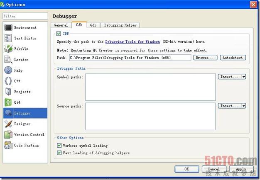Viewport: 260px width, 180px height.
Task: Close the Options dialog
Action: tap(253, 5)
